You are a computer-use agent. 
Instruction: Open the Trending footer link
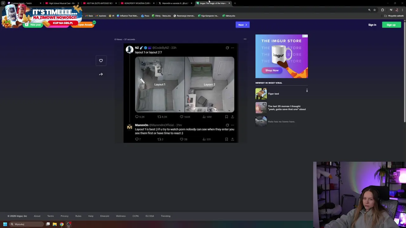166,216
